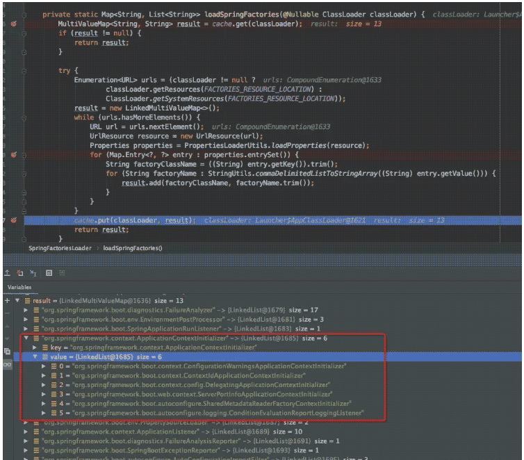Screen dimensions: 524x460
Task: Collapse the value LinkedList@1685 node
Action: [35, 356]
